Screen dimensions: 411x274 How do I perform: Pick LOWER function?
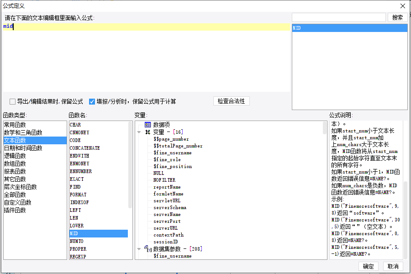(x=99, y=226)
